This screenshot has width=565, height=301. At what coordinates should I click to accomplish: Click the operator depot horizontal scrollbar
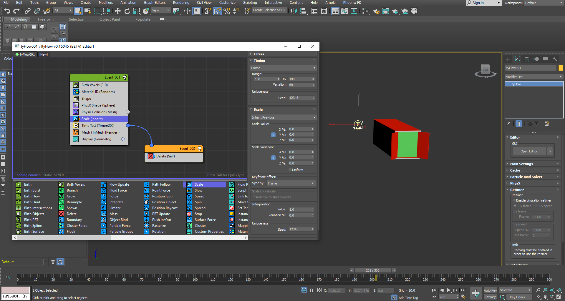pyautogui.click(x=64, y=238)
